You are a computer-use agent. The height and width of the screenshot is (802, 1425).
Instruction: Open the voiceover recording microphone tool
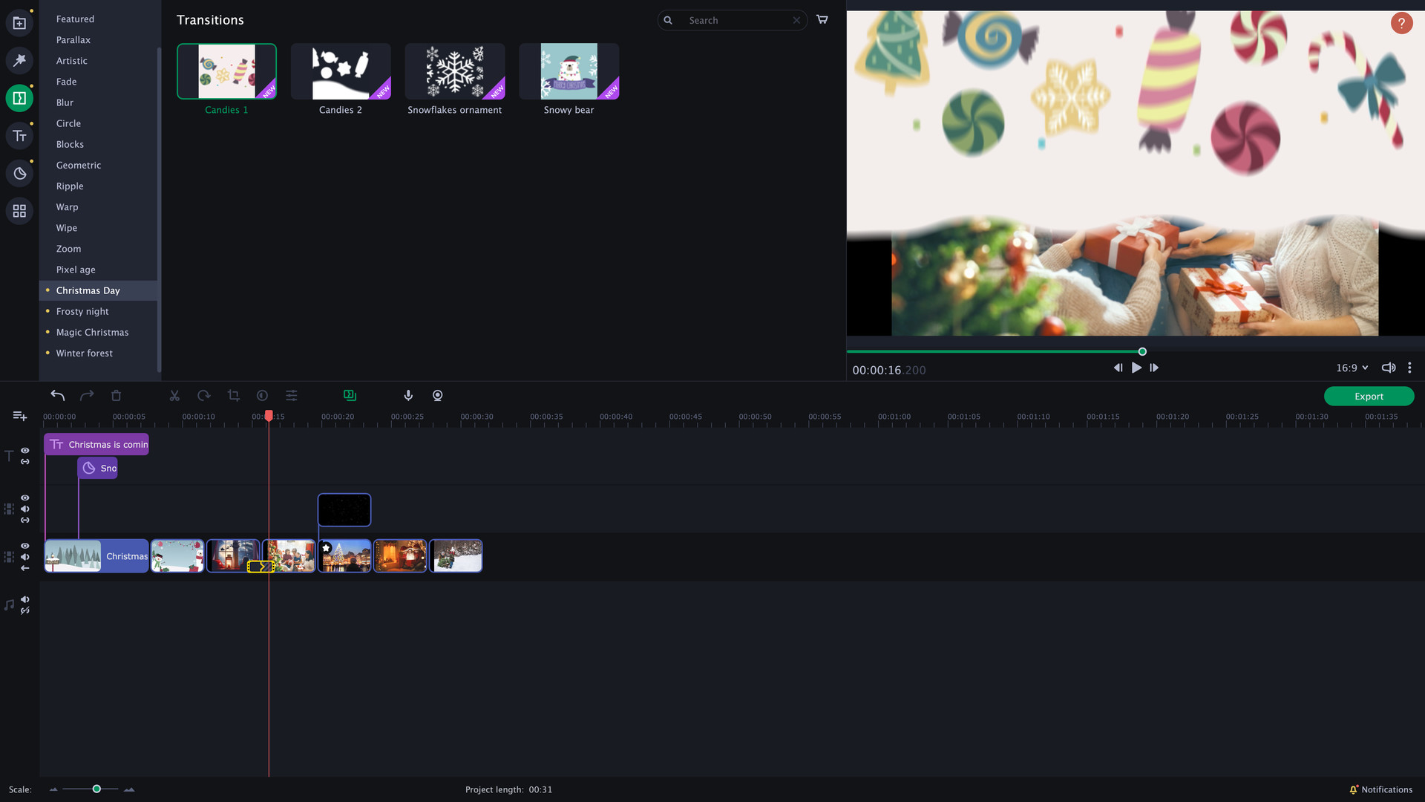coord(407,395)
